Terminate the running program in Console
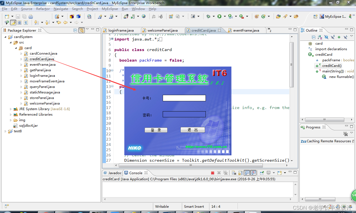The height and width of the screenshot is (213, 356). pos(212,173)
